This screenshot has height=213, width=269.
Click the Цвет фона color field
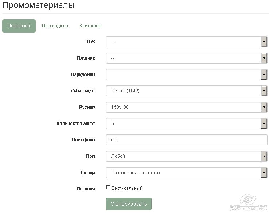tap(187, 140)
